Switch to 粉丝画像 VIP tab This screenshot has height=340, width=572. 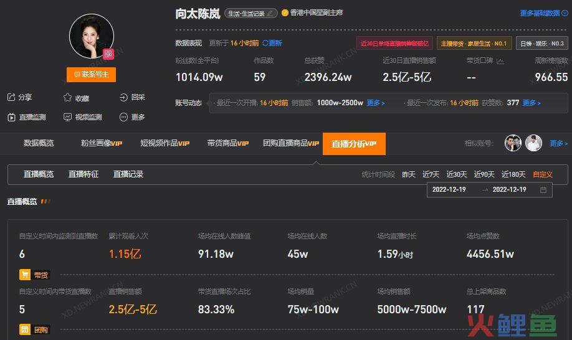click(x=102, y=143)
